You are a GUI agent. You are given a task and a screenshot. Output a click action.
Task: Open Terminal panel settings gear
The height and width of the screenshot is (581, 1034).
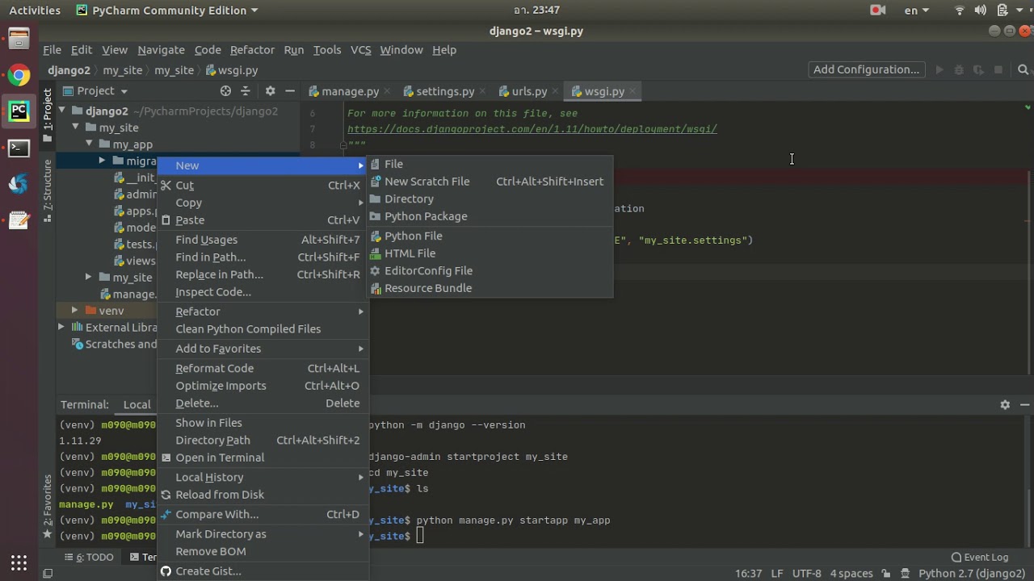point(1005,404)
